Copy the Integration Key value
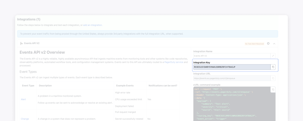 [273, 67]
